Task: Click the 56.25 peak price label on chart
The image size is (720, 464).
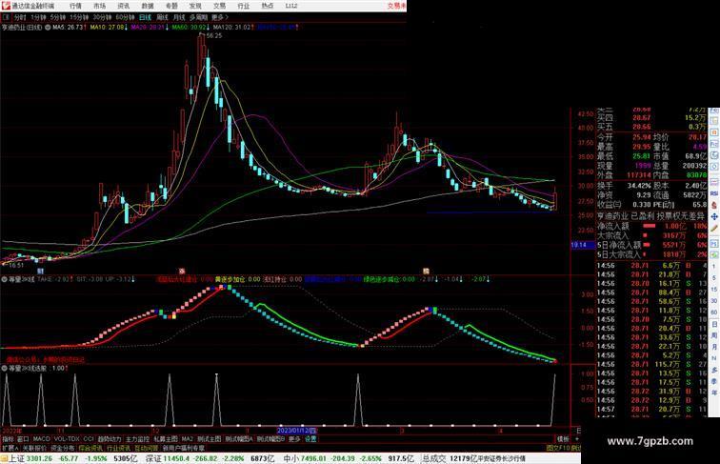Action: pyautogui.click(x=214, y=35)
